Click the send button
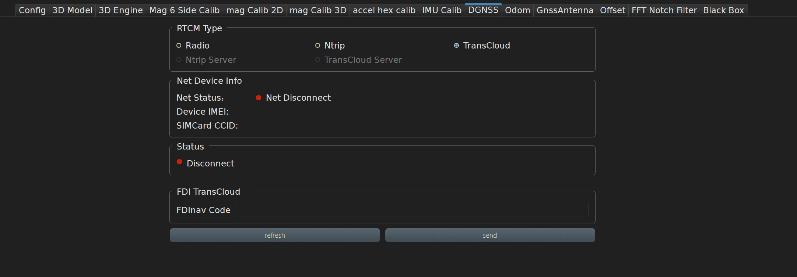 click(490, 235)
